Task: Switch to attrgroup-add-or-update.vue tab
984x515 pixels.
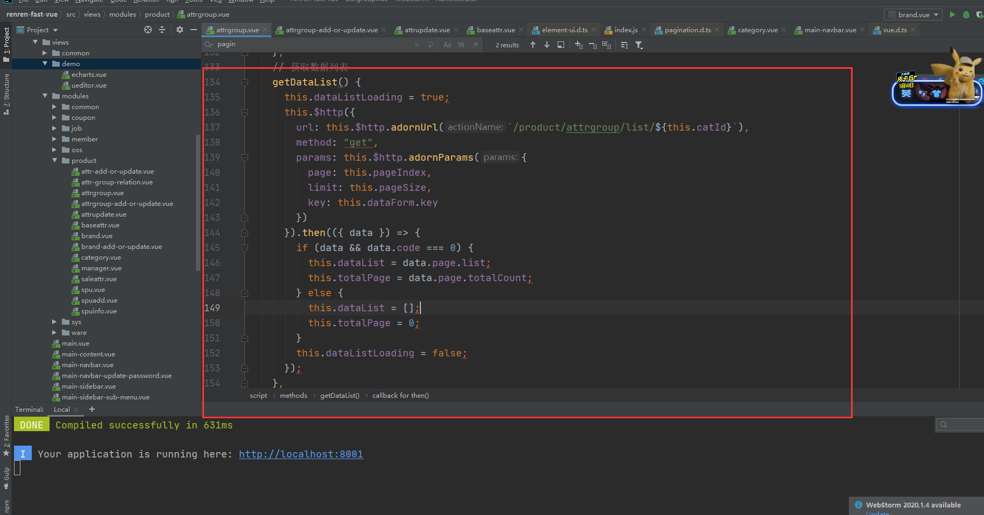Action: click(x=331, y=30)
